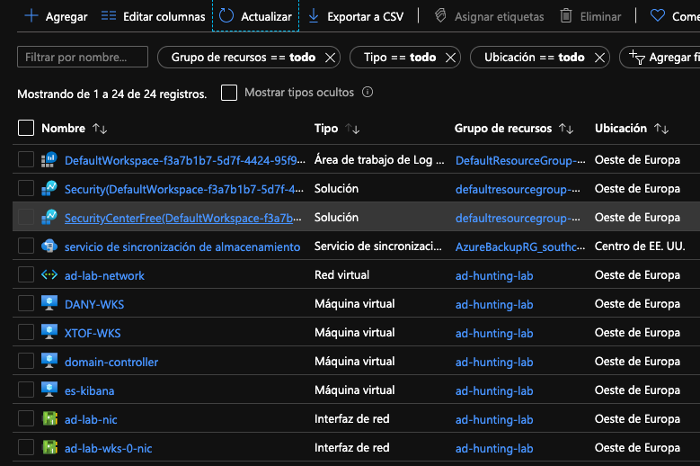The image size is (700, 466).
Task: Click the Agregar filtro button
Action: [x=665, y=58]
